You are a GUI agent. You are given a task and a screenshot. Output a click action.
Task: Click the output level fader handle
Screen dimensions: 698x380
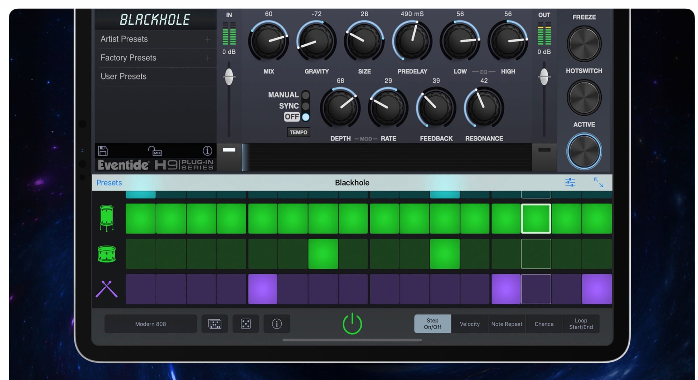click(x=544, y=76)
